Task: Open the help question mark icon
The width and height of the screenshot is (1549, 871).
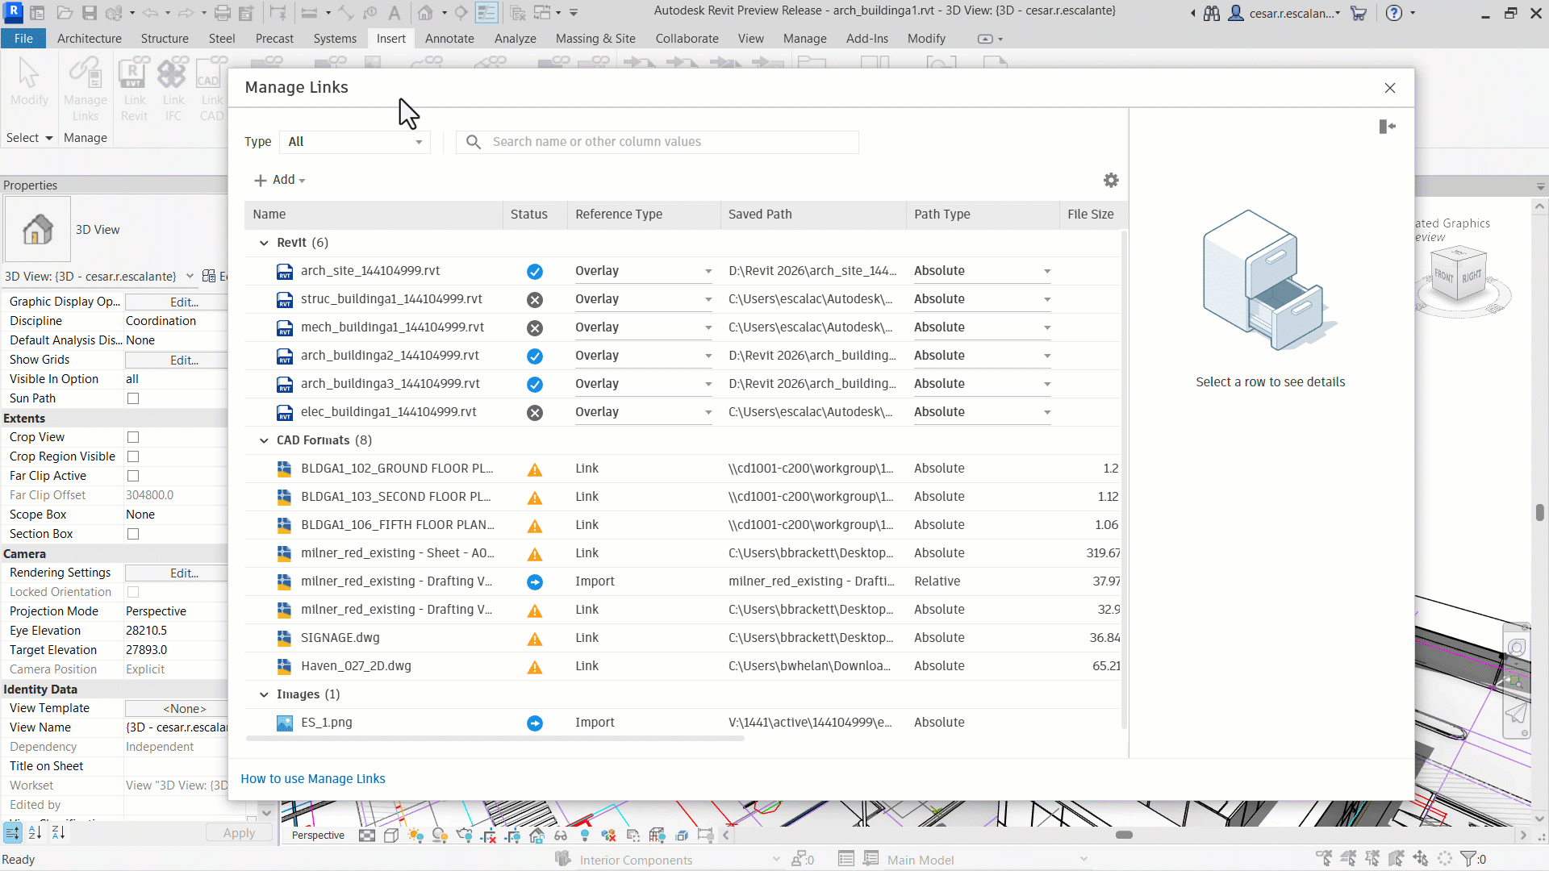Action: [1393, 13]
